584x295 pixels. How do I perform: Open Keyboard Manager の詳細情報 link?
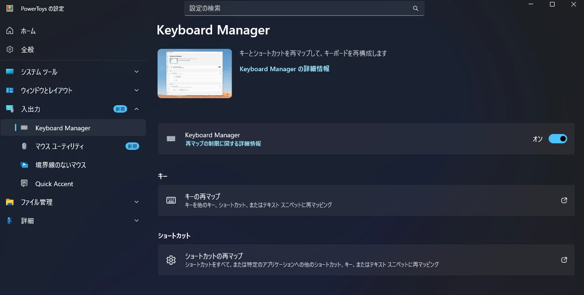284,69
